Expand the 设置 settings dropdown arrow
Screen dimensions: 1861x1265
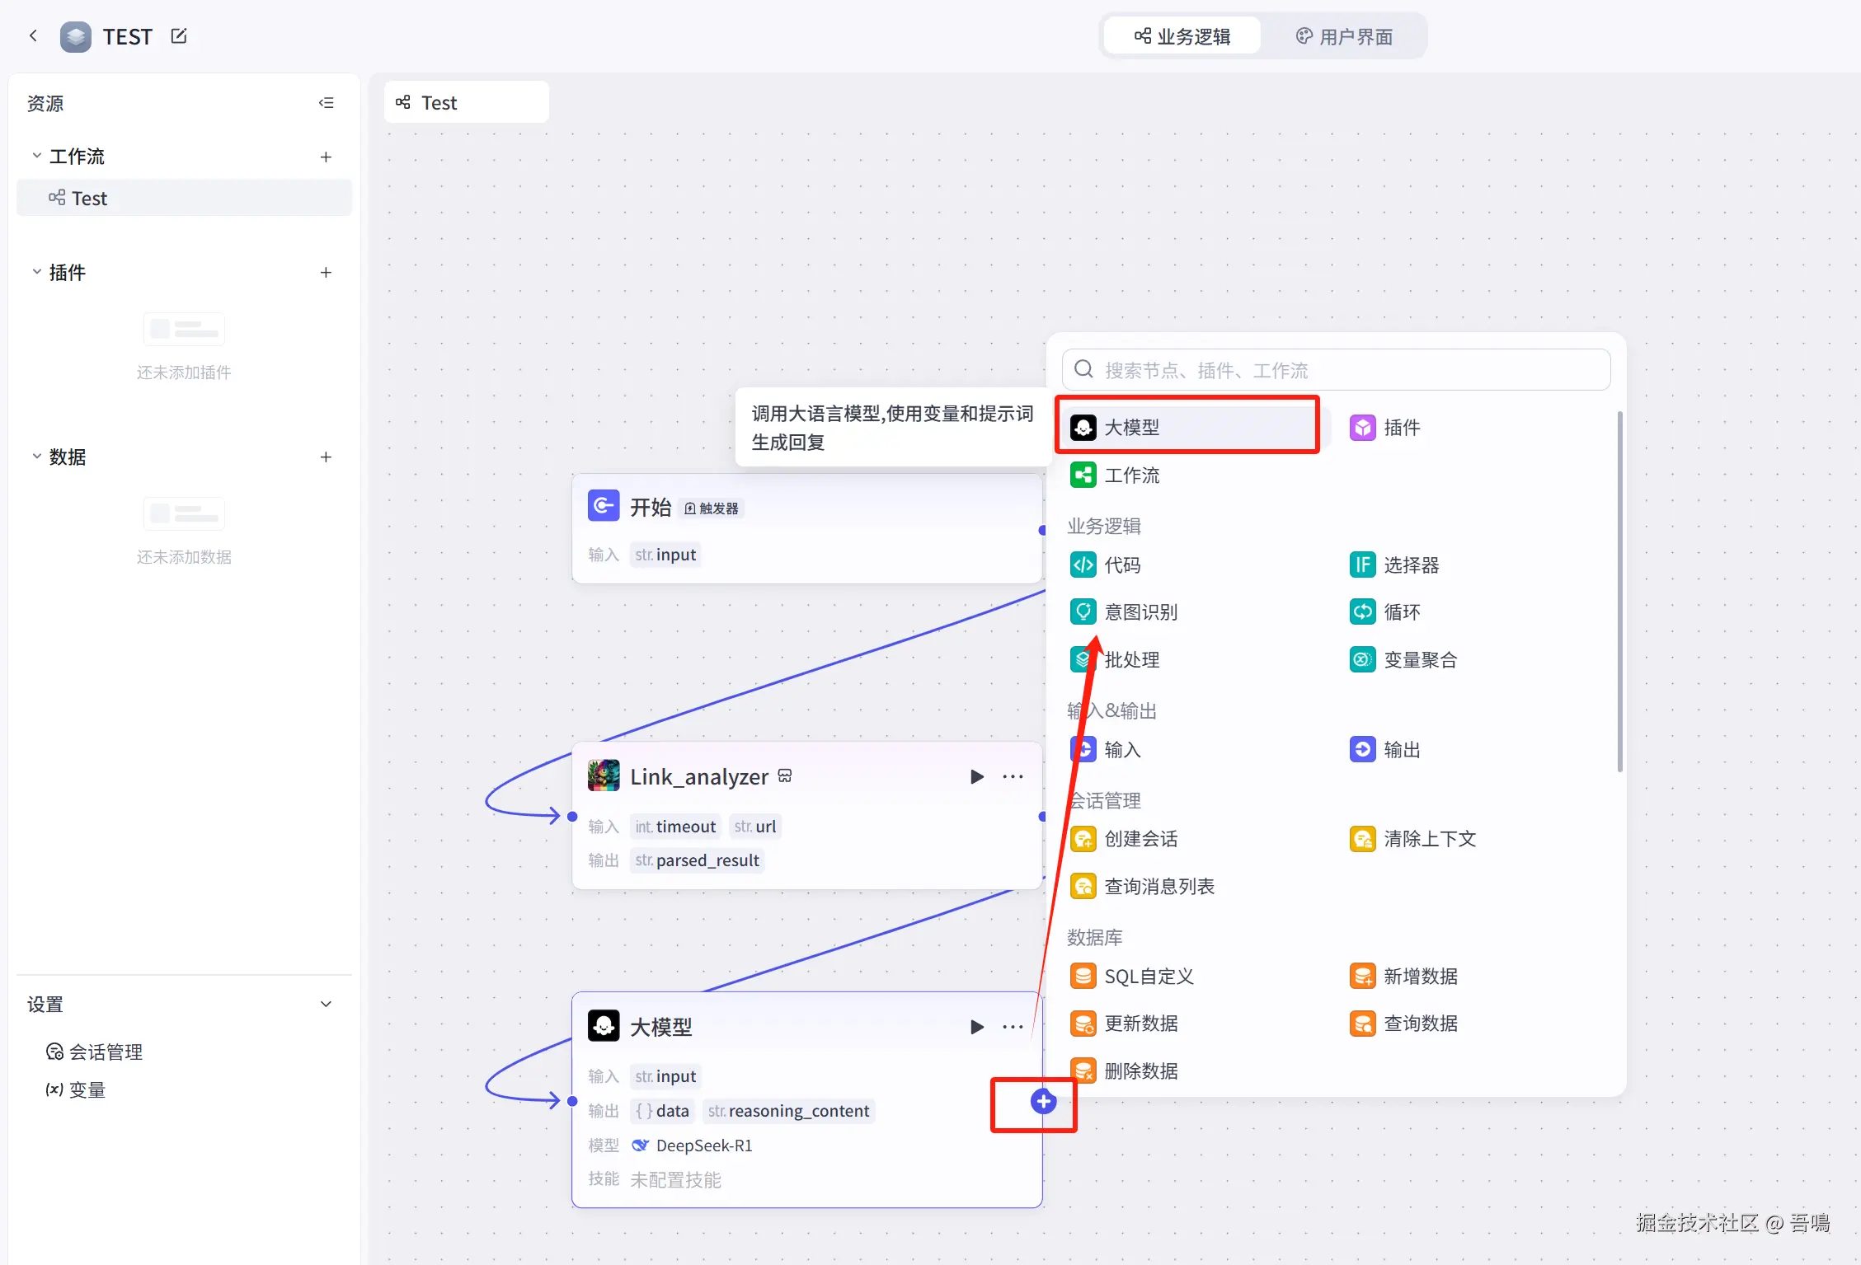pos(327,1005)
